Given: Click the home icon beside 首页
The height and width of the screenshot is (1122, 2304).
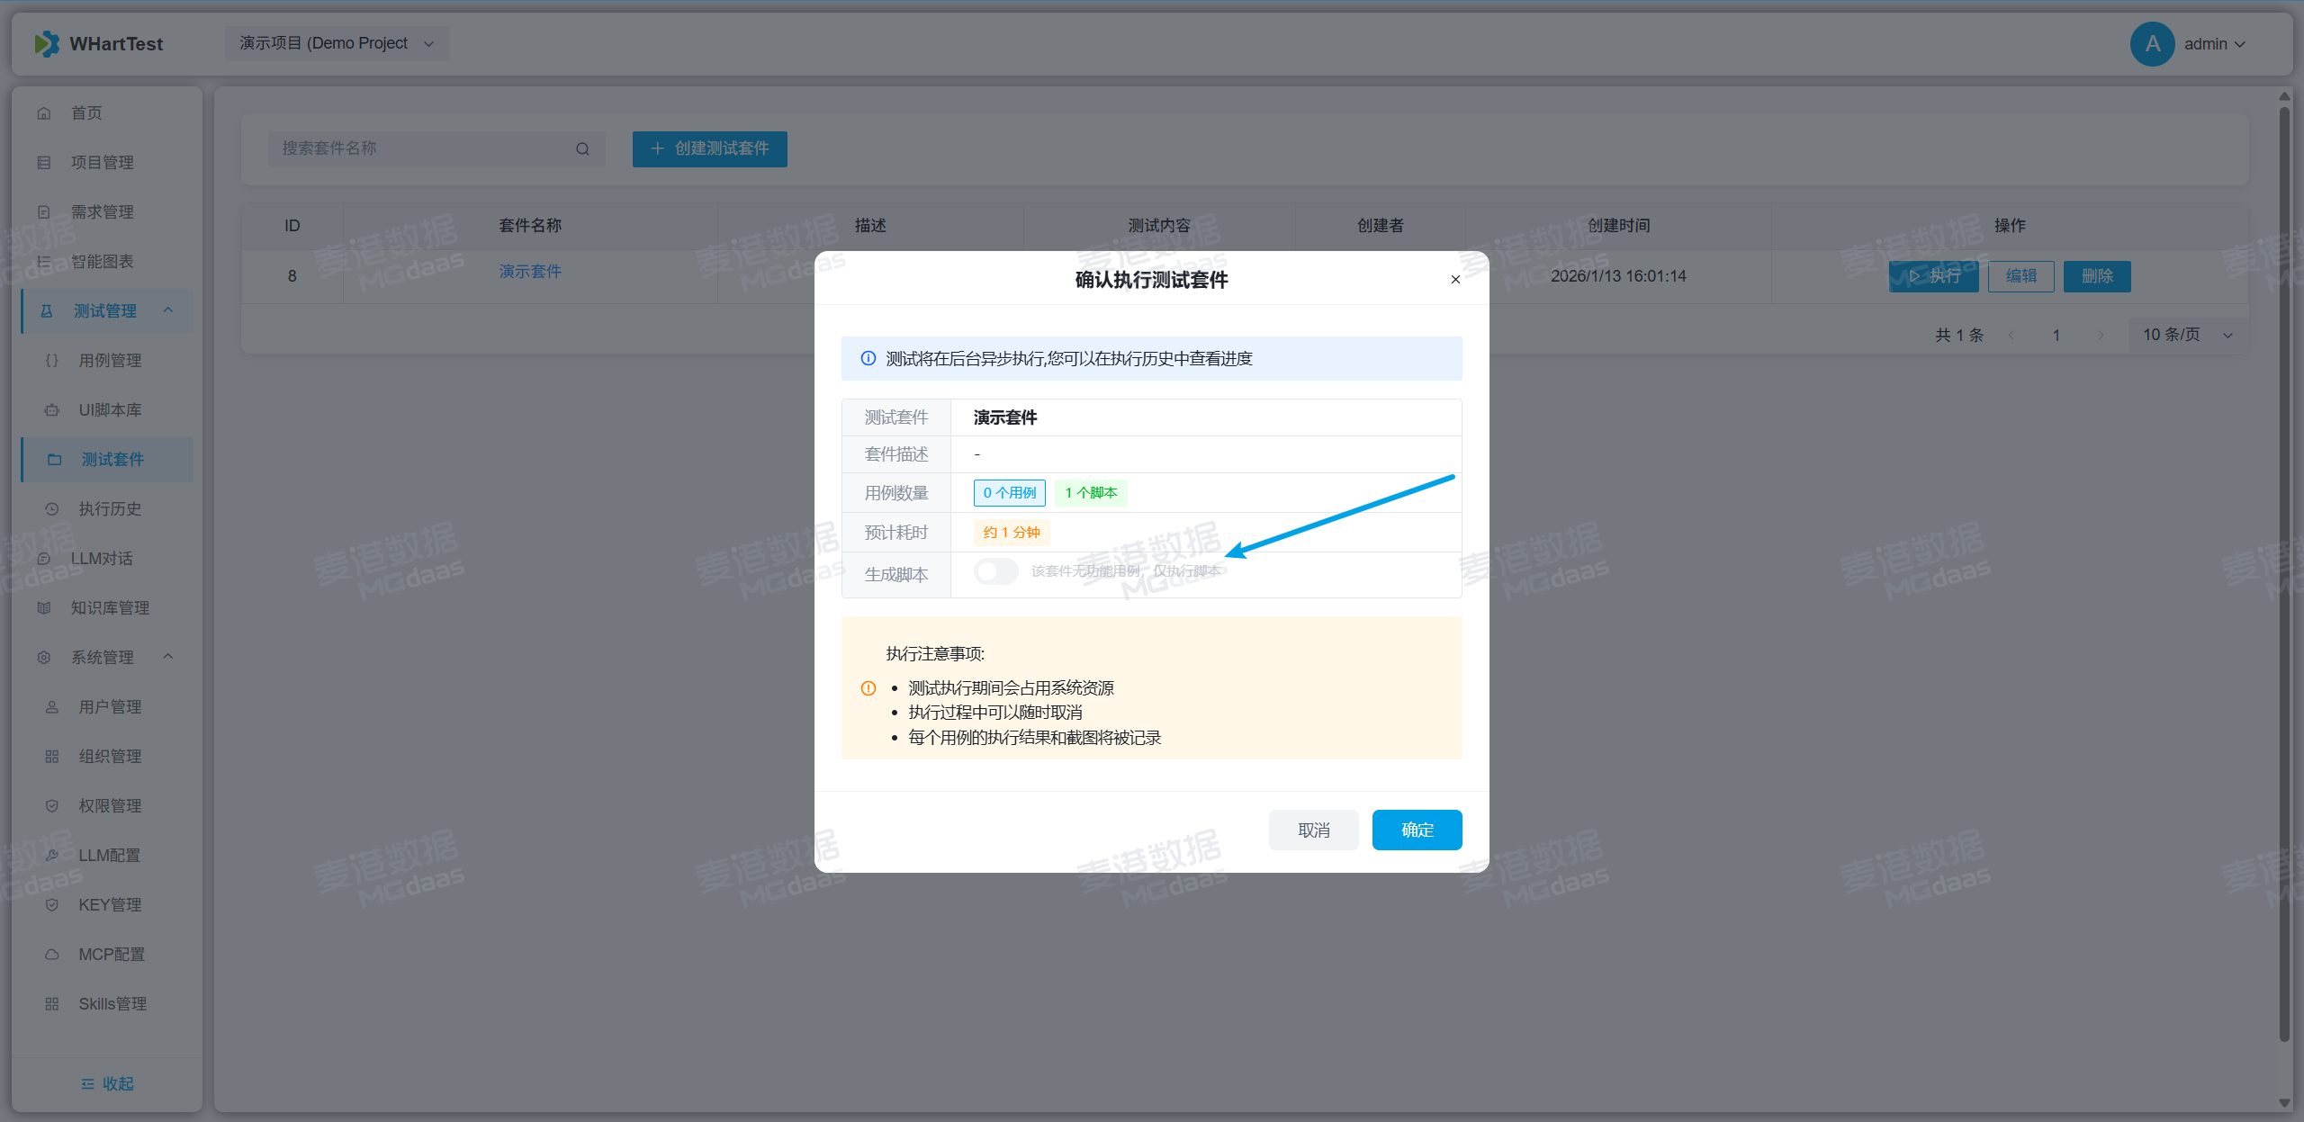Looking at the screenshot, I should pos(44,113).
